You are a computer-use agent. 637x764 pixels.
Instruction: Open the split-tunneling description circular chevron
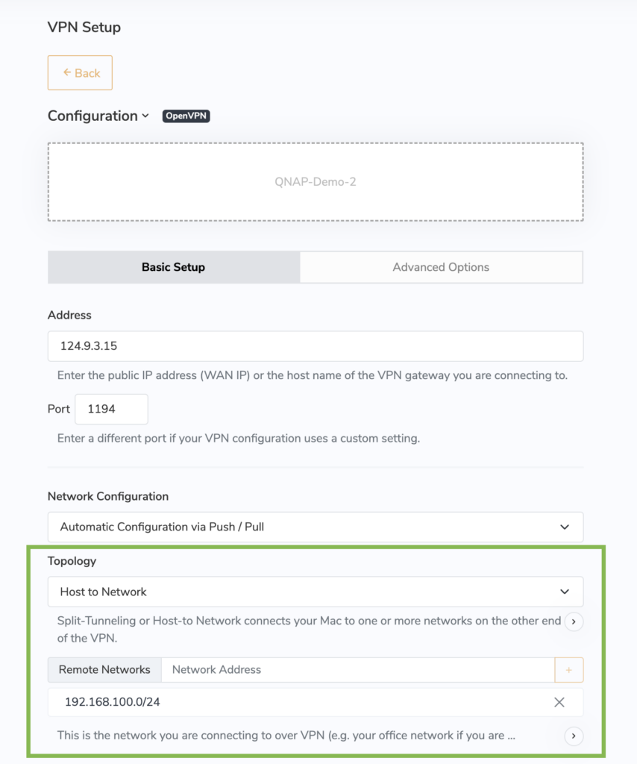(x=574, y=621)
